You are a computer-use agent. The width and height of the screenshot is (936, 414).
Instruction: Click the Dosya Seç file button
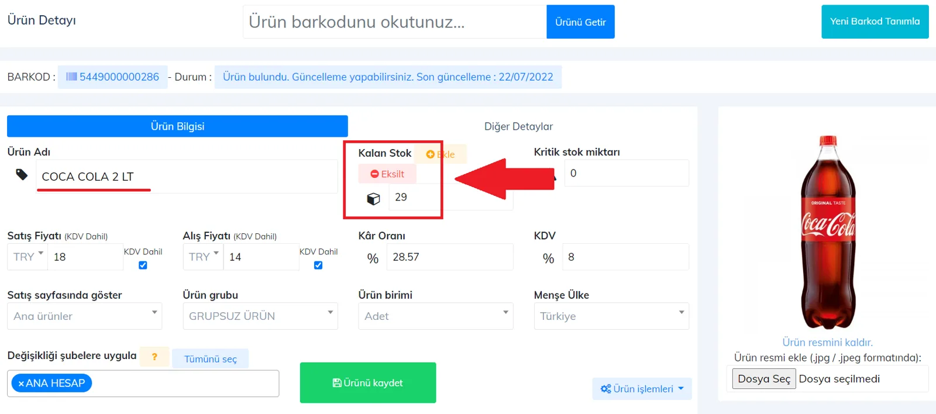(764, 379)
